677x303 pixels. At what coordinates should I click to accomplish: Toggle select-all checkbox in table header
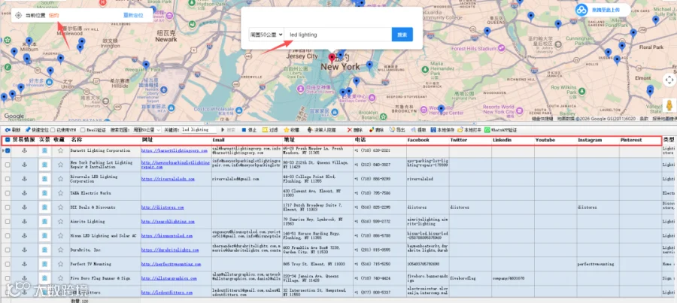point(8,140)
